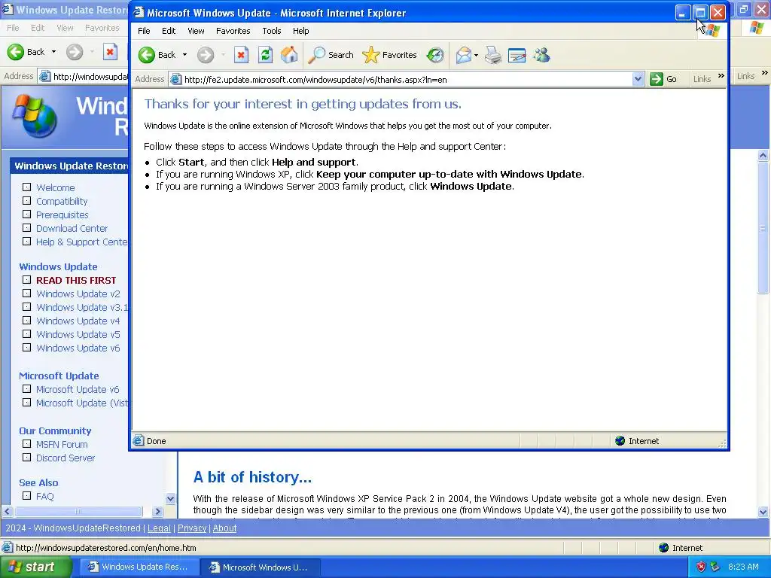The image size is (771, 578).
Task: Open the Favorites menu in front IE window
Action: (x=233, y=31)
